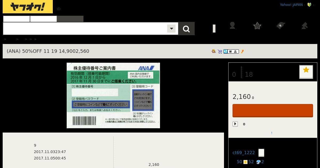Open My Auction person icon

coord(232,26)
